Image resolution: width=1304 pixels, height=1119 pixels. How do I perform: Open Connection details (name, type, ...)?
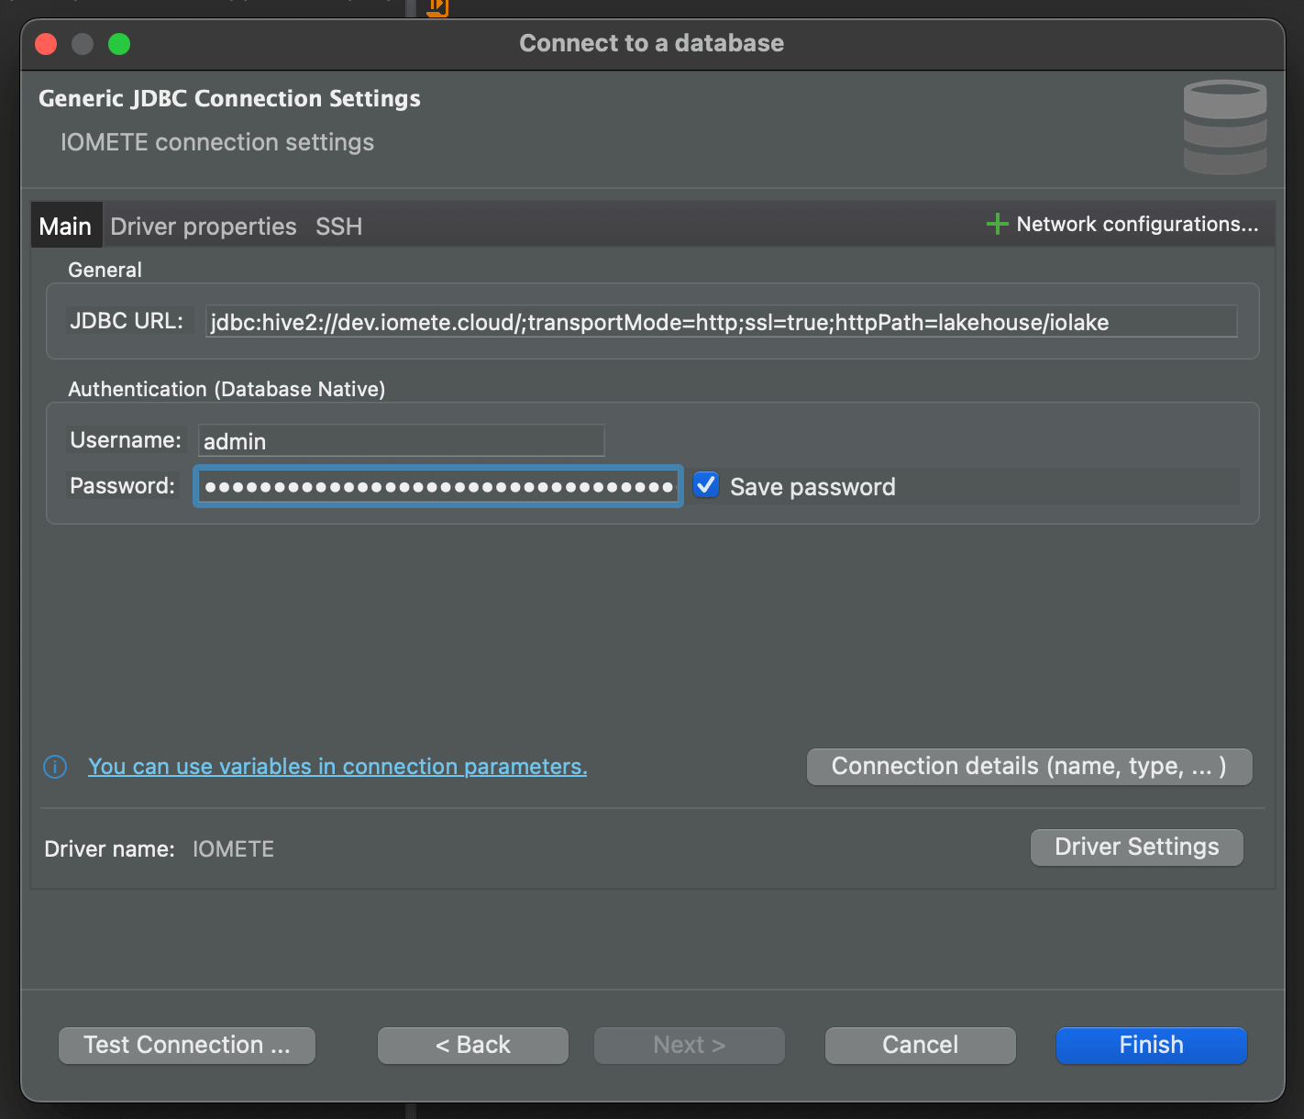coord(1029,766)
